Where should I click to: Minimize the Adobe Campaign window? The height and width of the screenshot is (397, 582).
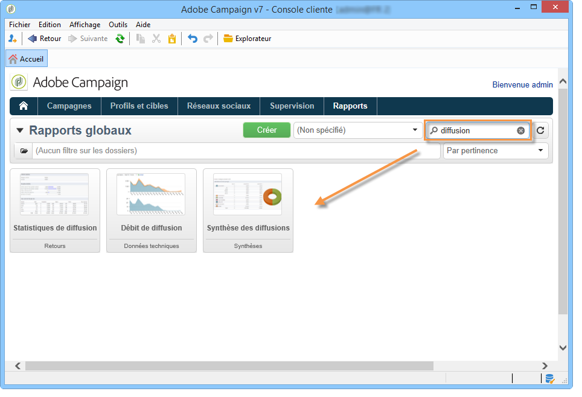click(517, 7)
